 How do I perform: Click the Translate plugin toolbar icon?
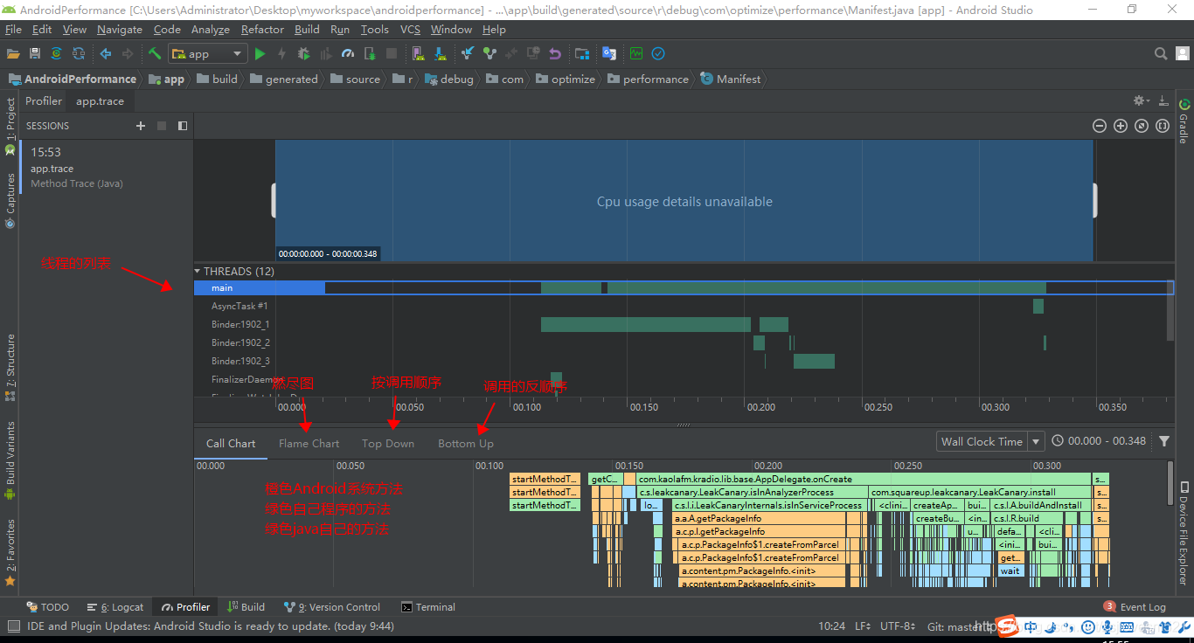click(x=609, y=53)
